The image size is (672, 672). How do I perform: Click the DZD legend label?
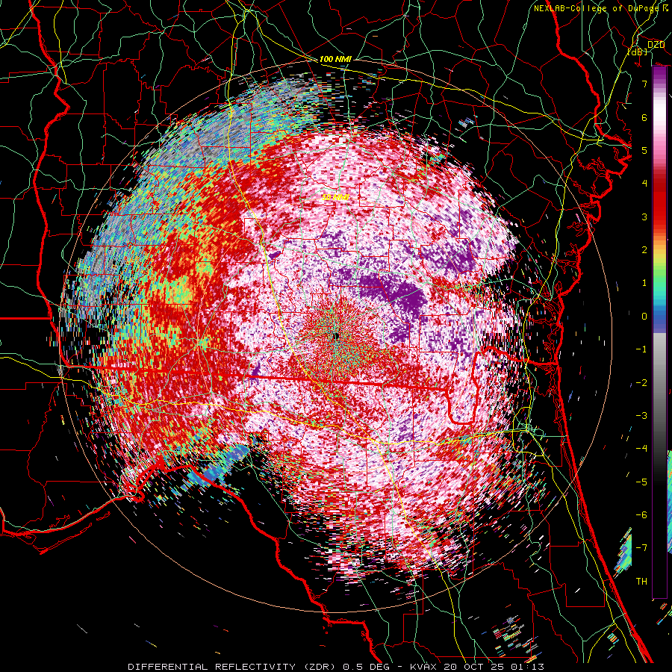[656, 45]
